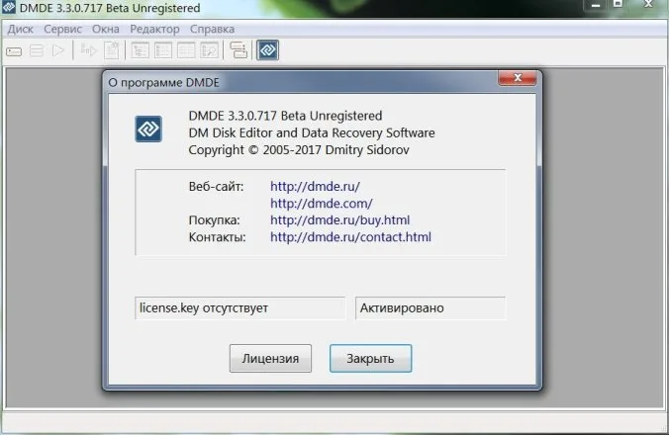The image size is (669, 435).
Task: Follow the dmde.ru/buy.html purchase link
Action: (x=339, y=219)
